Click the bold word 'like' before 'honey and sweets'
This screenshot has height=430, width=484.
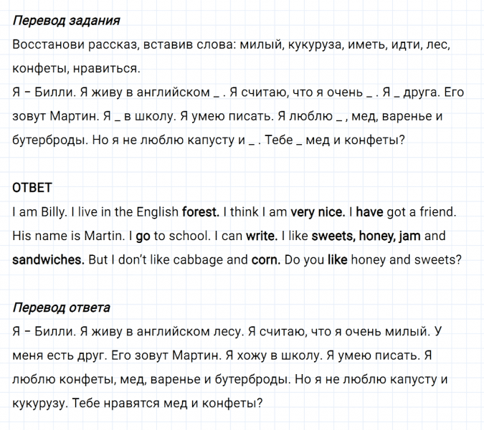click(337, 259)
